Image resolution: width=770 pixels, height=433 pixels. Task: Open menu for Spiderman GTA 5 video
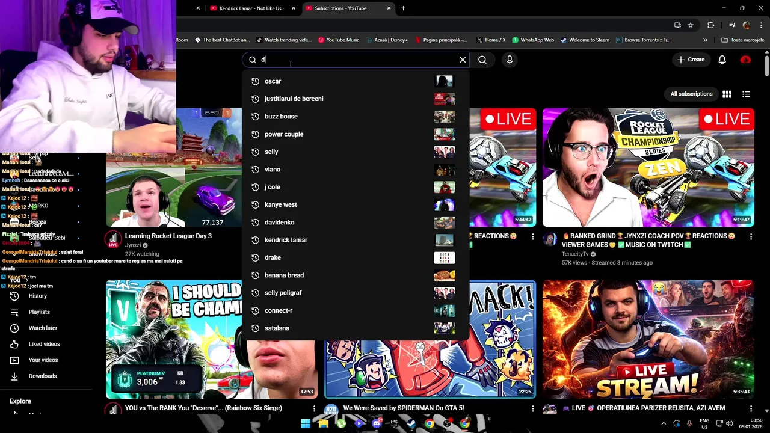click(x=532, y=409)
